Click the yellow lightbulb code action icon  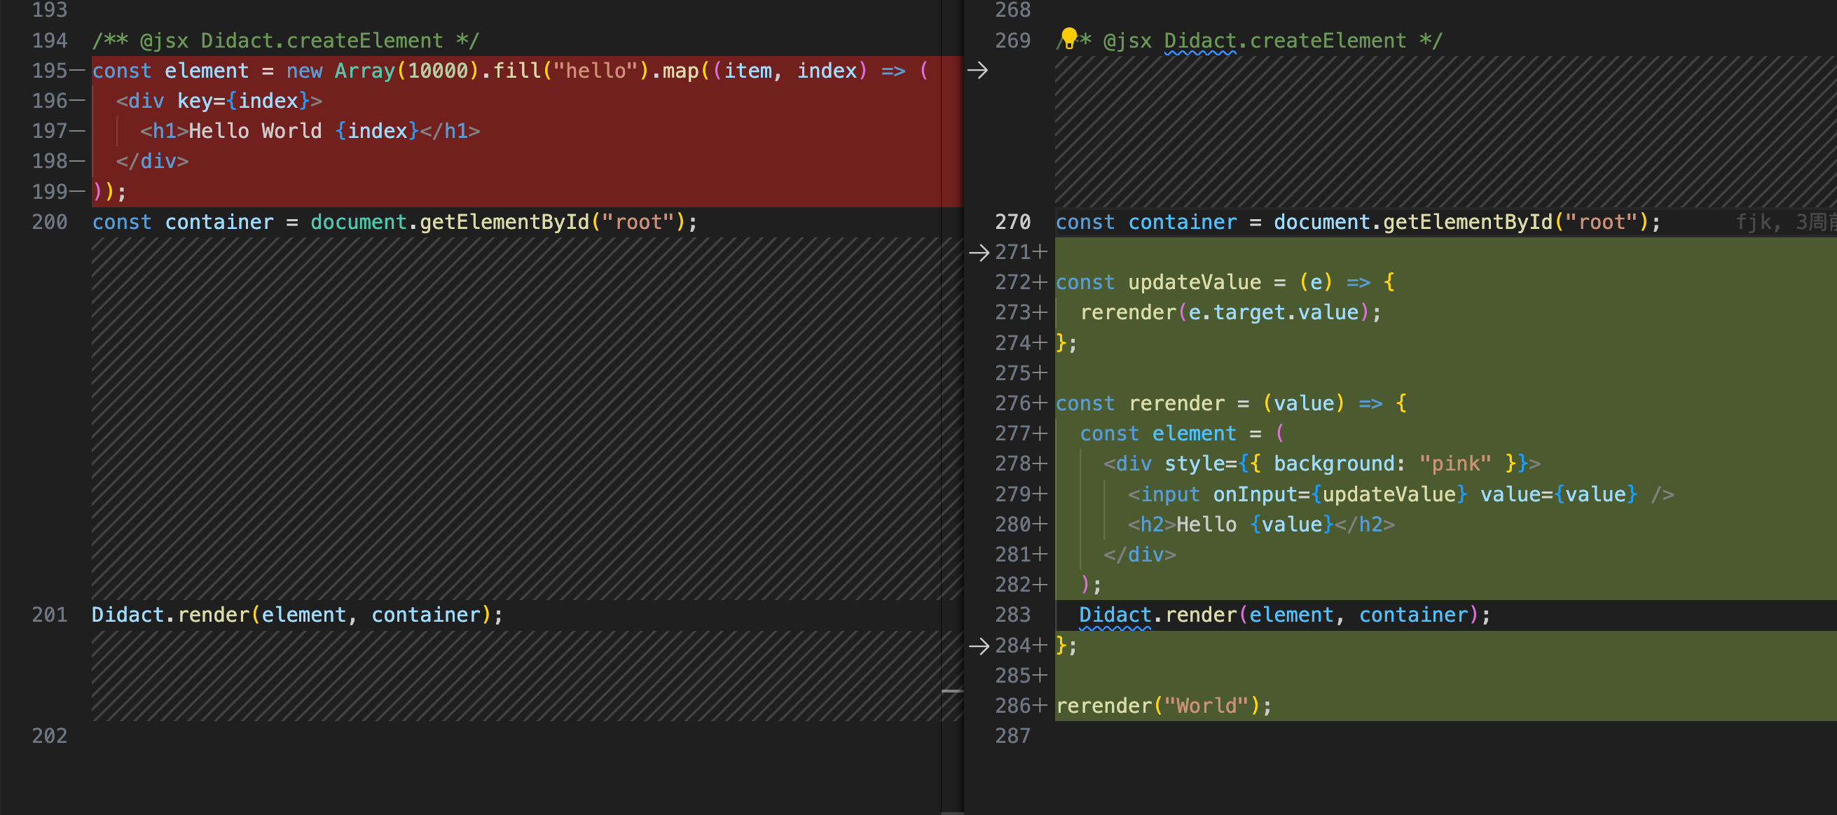click(x=1068, y=37)
